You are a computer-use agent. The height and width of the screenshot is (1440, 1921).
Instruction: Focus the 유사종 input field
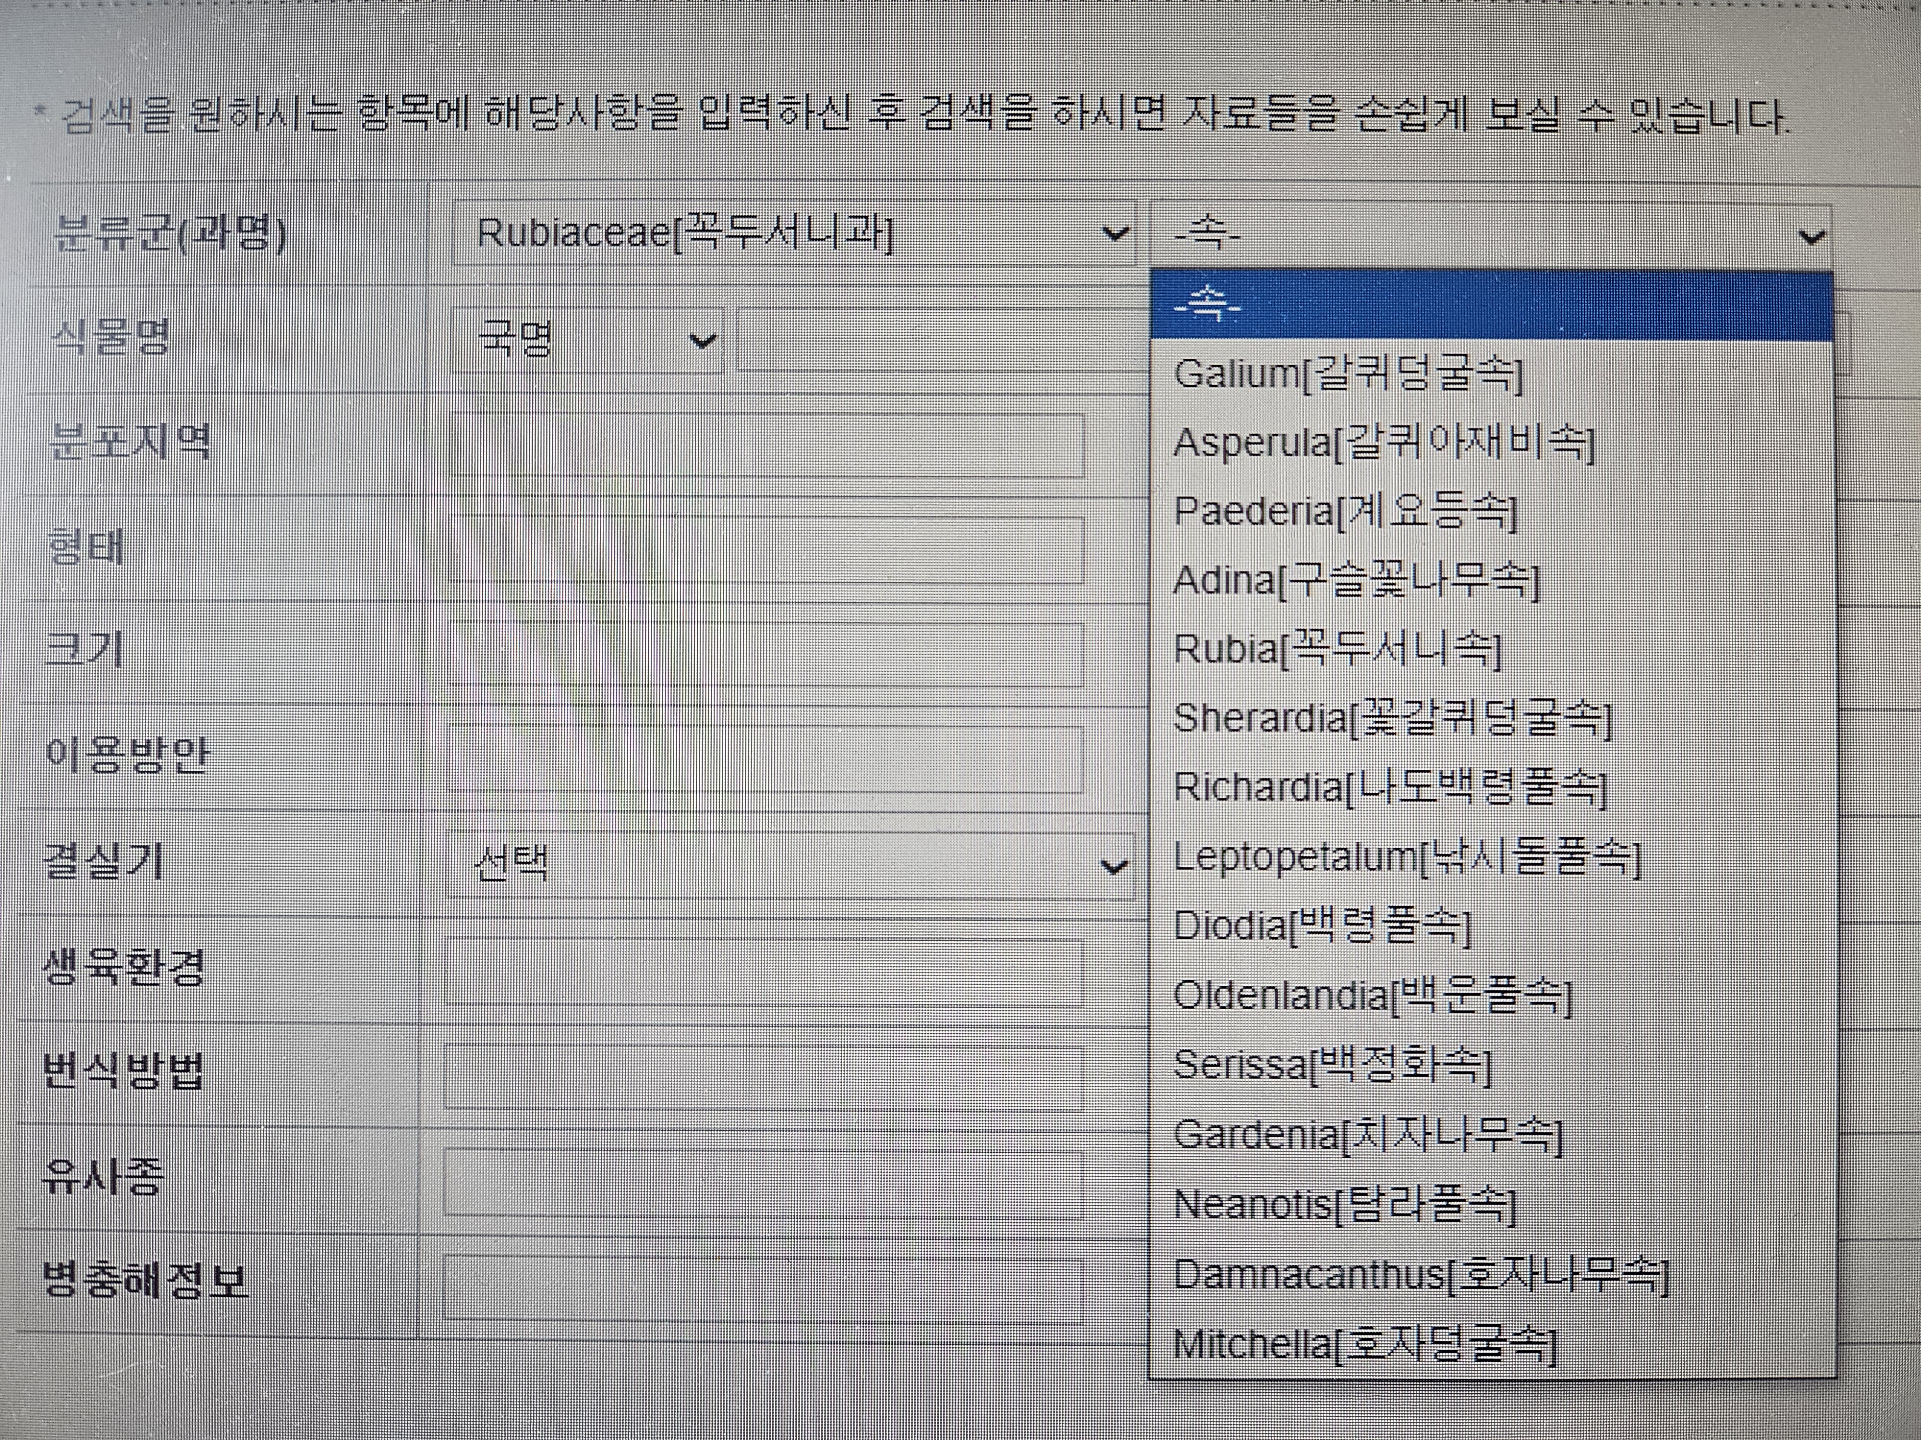click(x=764, y=1181)
